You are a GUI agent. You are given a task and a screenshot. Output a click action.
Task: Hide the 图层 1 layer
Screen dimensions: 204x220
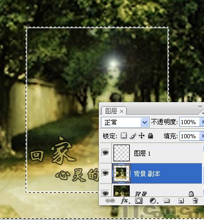point(105,153)
